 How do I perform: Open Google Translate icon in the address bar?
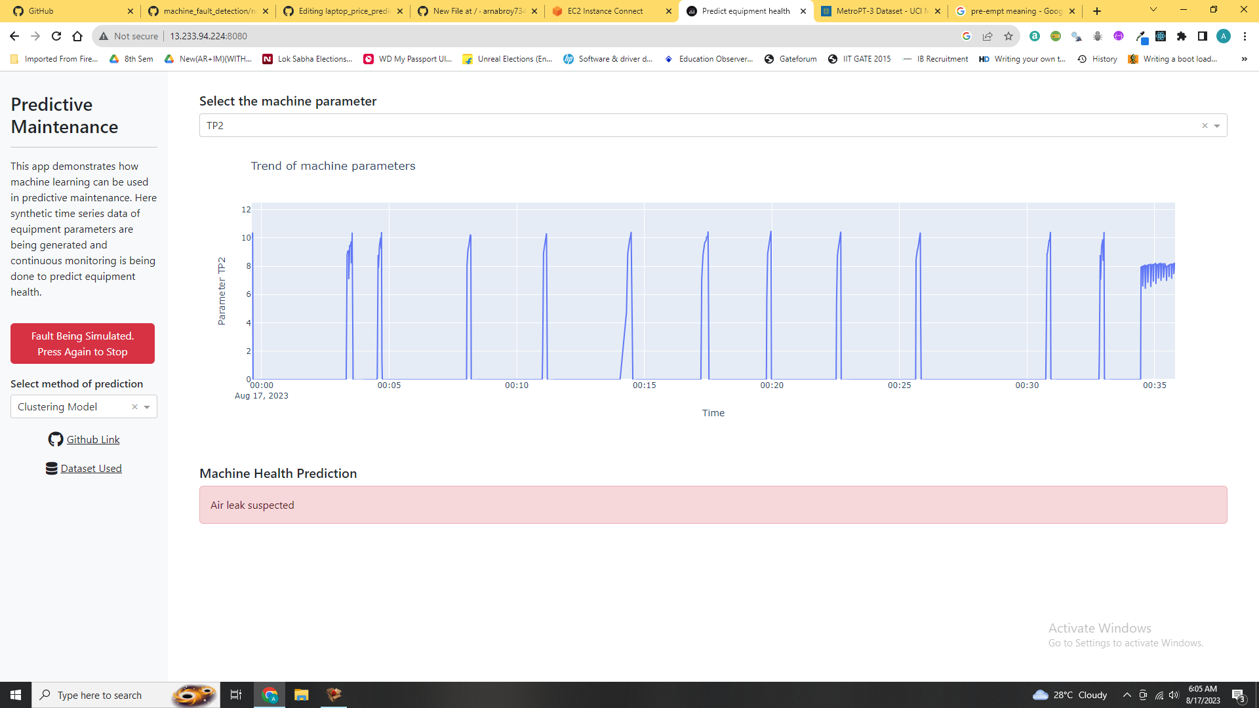(967, 36)
